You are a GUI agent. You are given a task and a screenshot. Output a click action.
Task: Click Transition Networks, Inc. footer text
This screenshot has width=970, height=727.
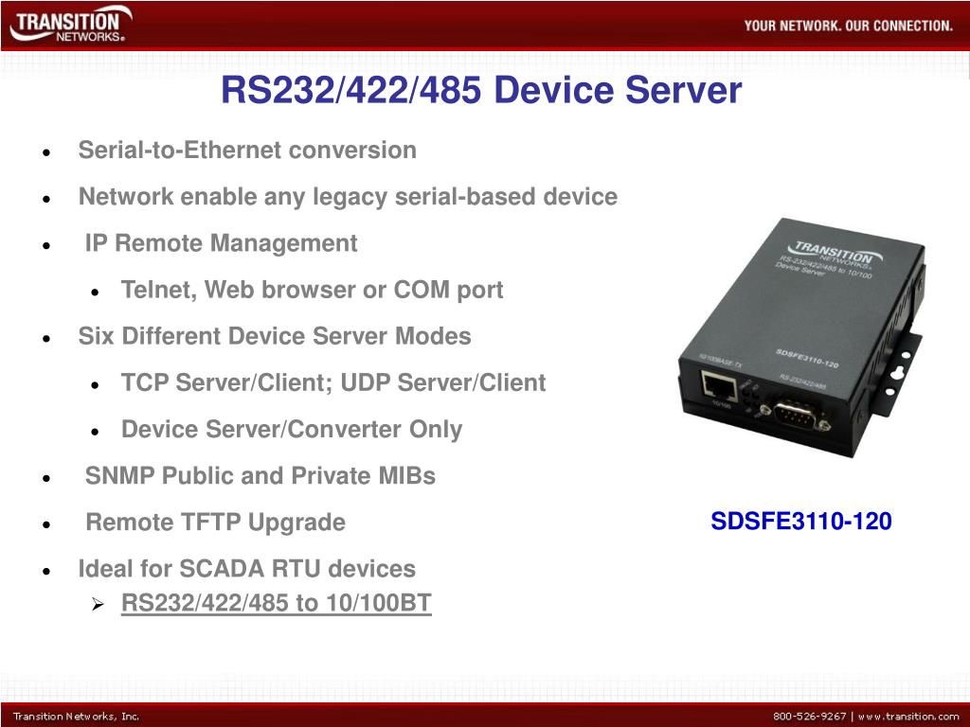click(76, 717)
